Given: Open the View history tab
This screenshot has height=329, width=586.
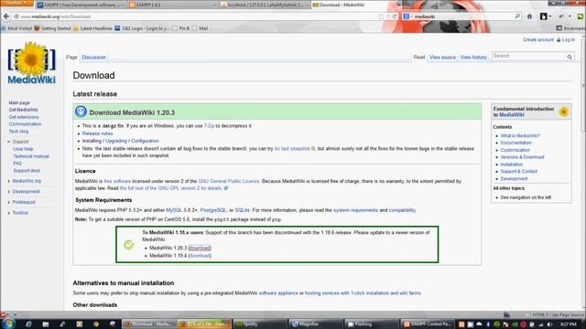Looking at the screenshot, I should tap(473, 58).
